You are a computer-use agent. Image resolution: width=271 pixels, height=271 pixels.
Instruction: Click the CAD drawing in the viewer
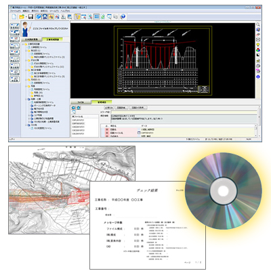tap(163, 60)
